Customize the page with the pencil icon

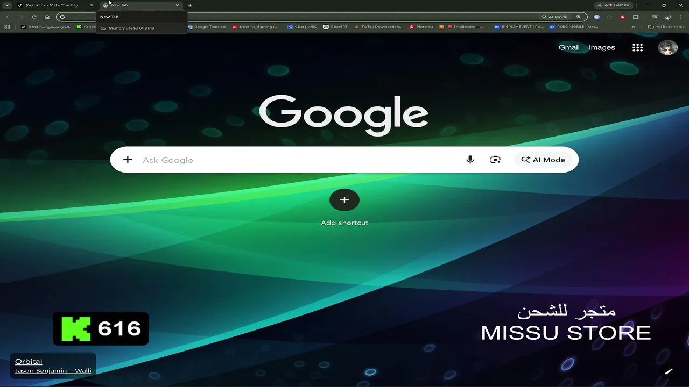point(669,371)
